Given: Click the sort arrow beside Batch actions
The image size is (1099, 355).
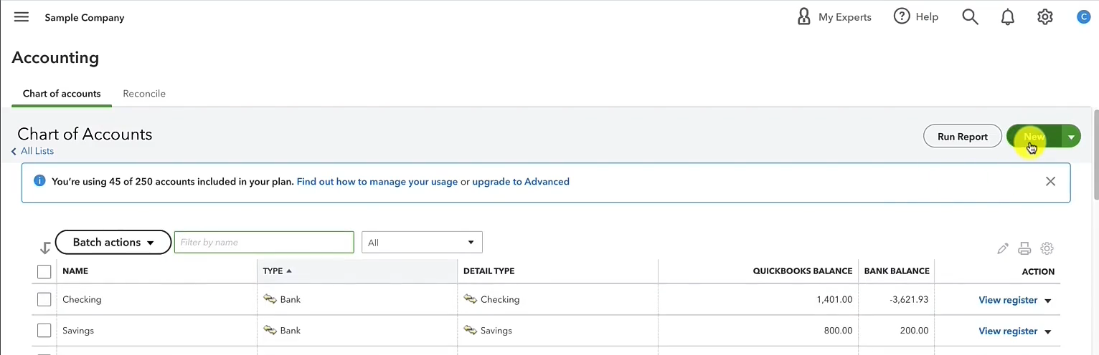Looking at the screenshot, I should (45, 248).
